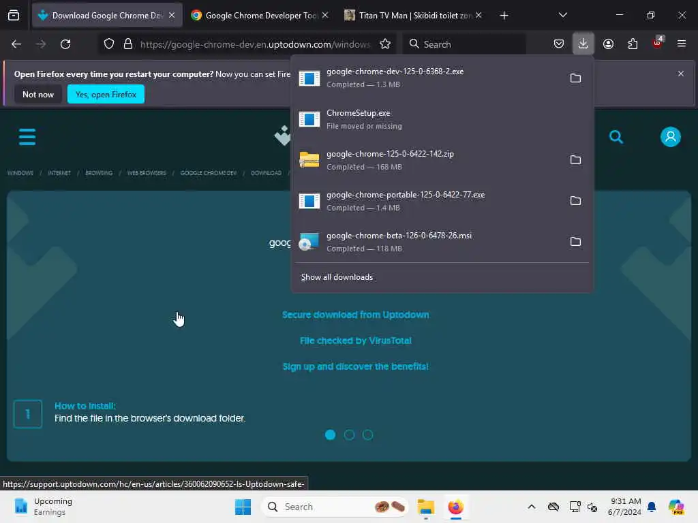Image resolution: width=698 pixels, height=523 pixels.
Task: Open the Copilot preview taskbar icon
Action: click(676, 507)
